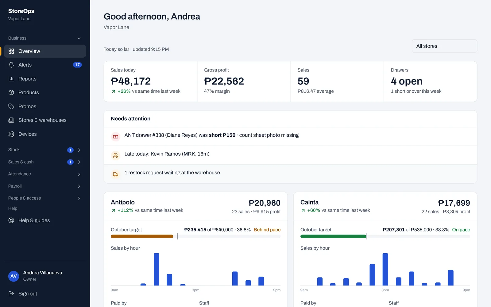
Task: Click the Gross profit ₱22,562 card
Action: pyautogui.click(x=244, y=81)
